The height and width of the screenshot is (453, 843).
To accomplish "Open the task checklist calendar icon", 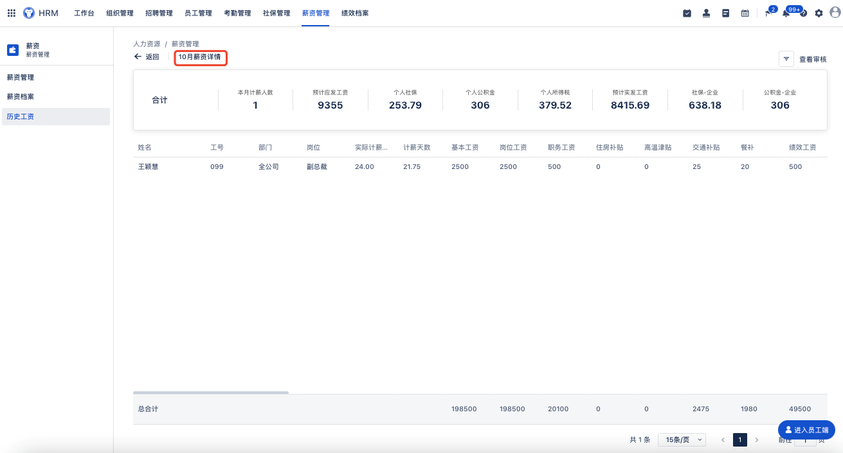I will point(687,13).
